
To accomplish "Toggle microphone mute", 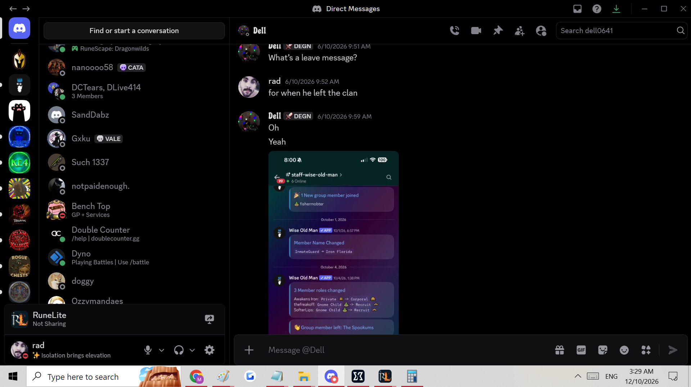I will click(x=148, y=350).
